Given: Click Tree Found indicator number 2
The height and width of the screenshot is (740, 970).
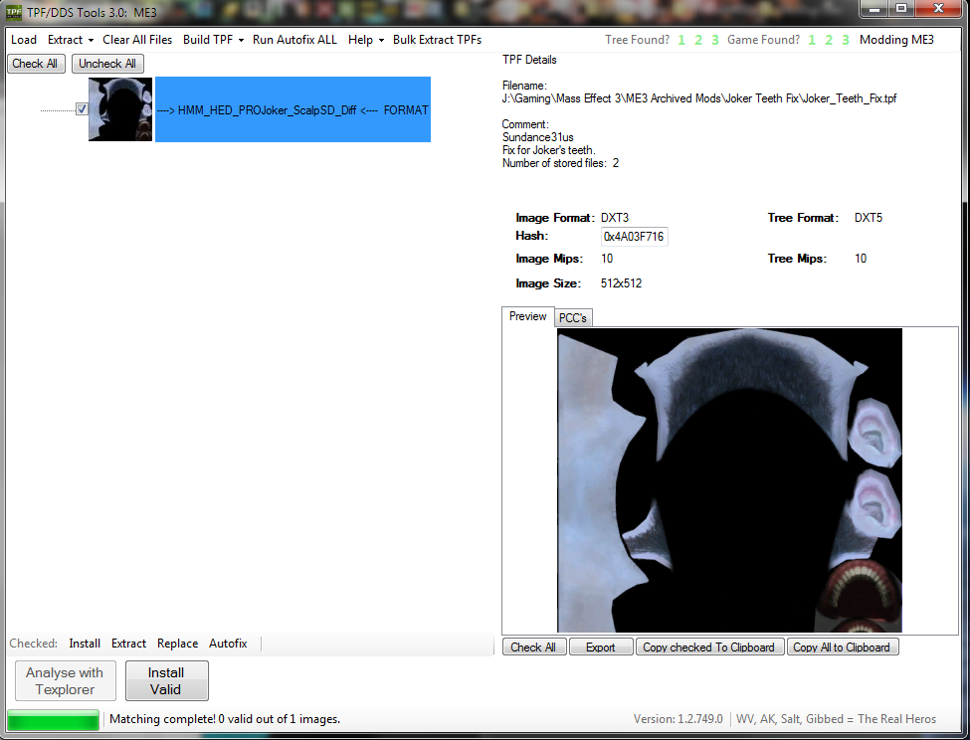Looking at the screenshot, I should pyautogui.click(x=698, y=40).
